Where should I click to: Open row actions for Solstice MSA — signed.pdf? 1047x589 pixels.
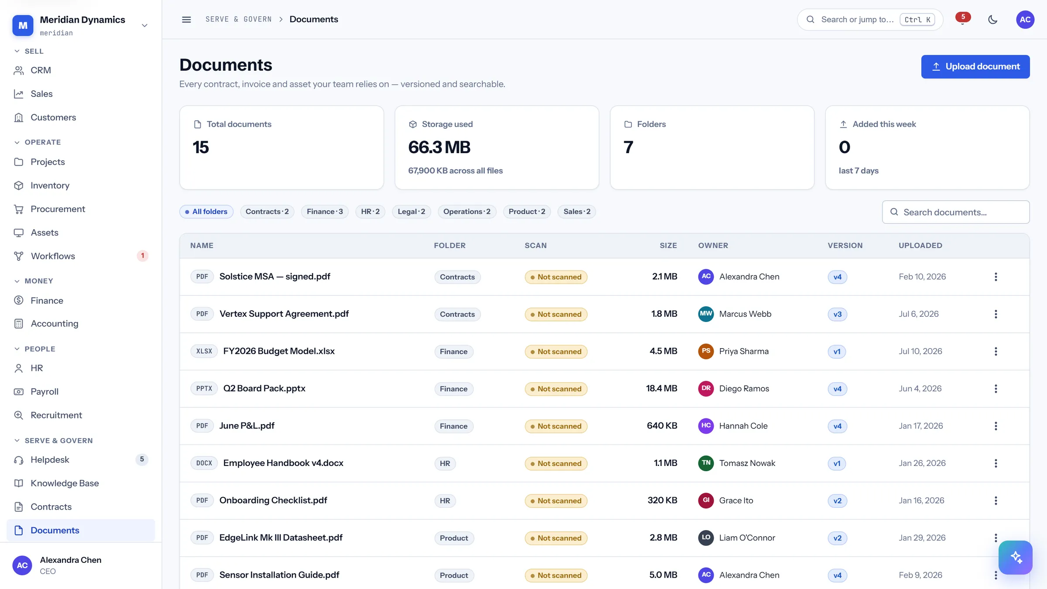click(996, 277)
